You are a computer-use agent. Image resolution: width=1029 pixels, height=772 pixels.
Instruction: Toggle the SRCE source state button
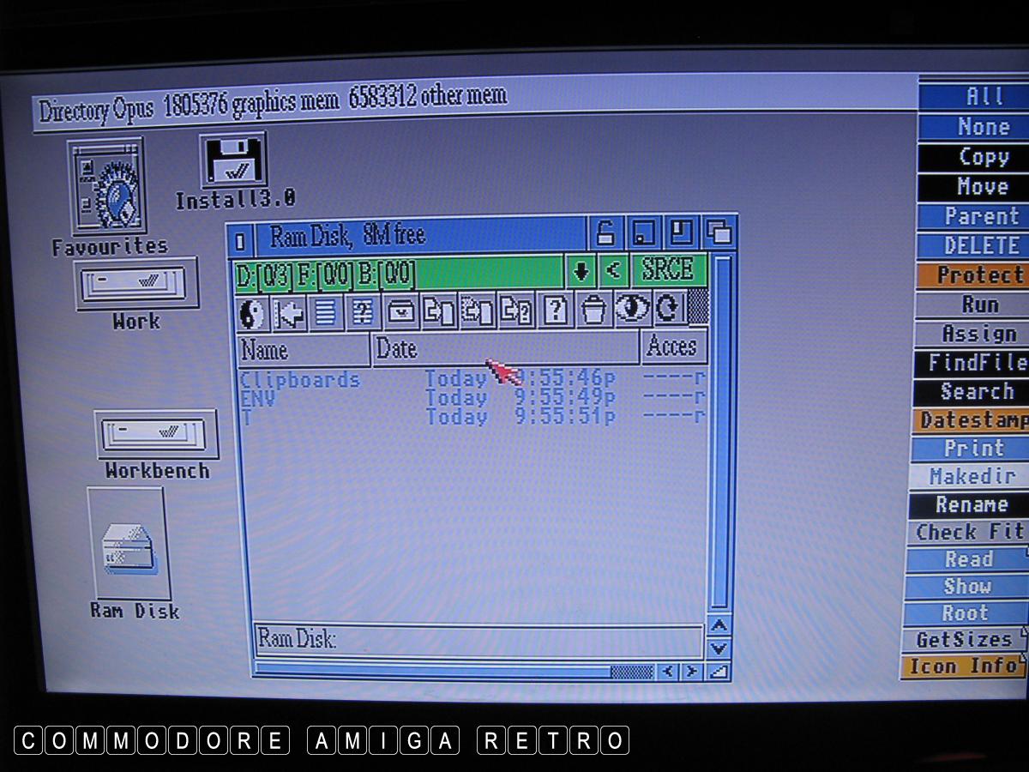tap(669, 271)
